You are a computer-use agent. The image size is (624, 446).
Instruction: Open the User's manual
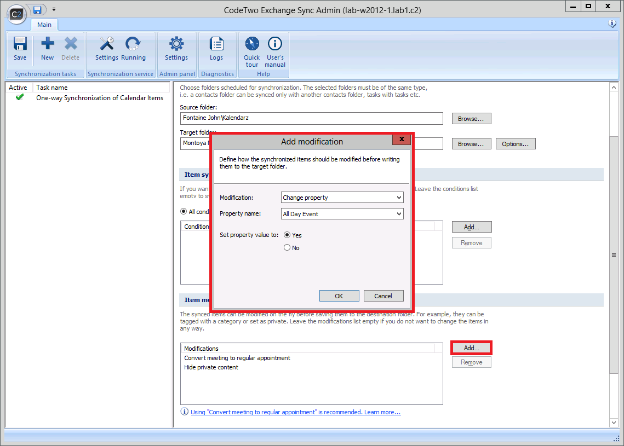[275, 51]
